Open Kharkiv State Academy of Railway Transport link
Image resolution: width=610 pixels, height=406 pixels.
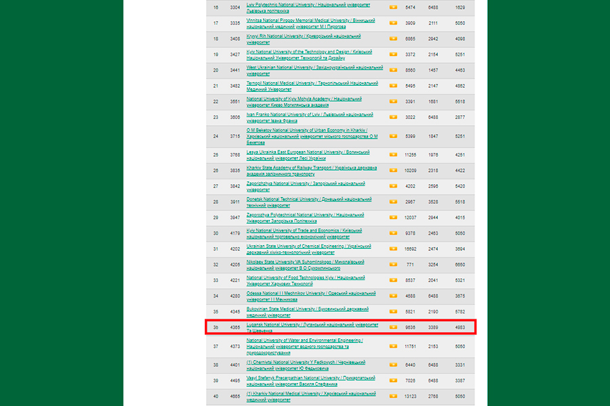(x=312, y=171)
